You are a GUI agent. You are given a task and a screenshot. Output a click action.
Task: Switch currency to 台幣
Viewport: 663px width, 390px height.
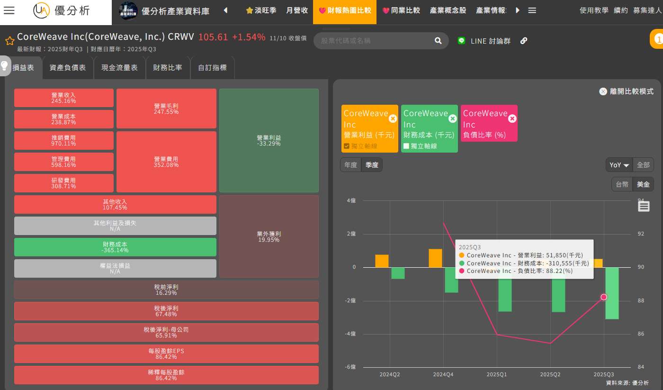[622, 184]
